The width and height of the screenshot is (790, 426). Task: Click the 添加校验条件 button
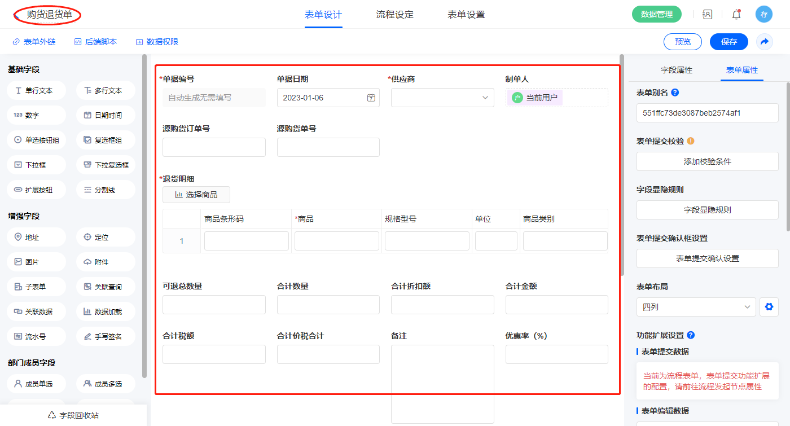coord(707,161)
